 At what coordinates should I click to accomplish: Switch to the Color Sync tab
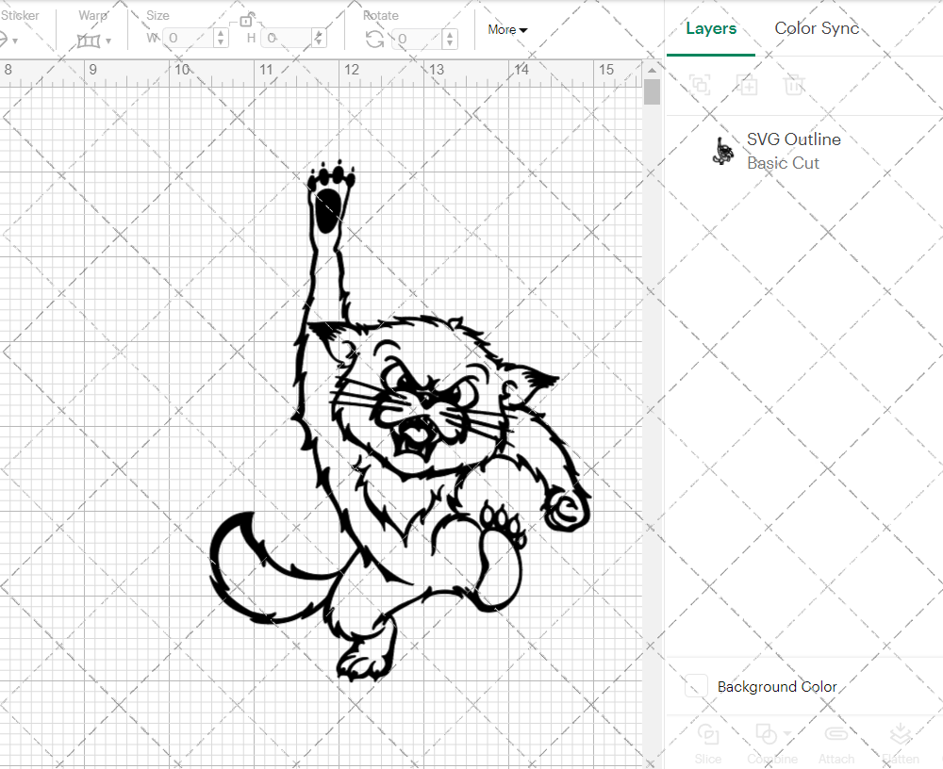(817, 28)
